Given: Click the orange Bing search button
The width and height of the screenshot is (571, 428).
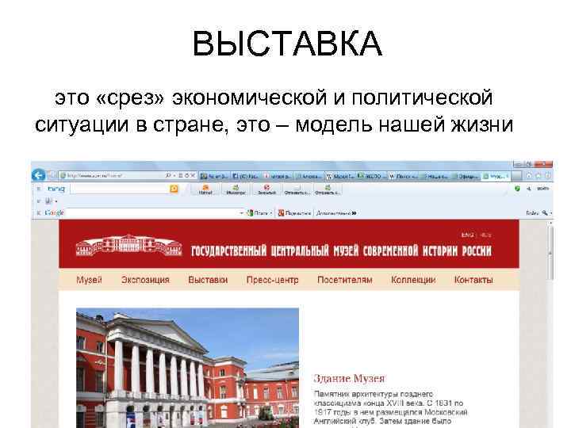Looking at the screenshot, I should 174,189.
